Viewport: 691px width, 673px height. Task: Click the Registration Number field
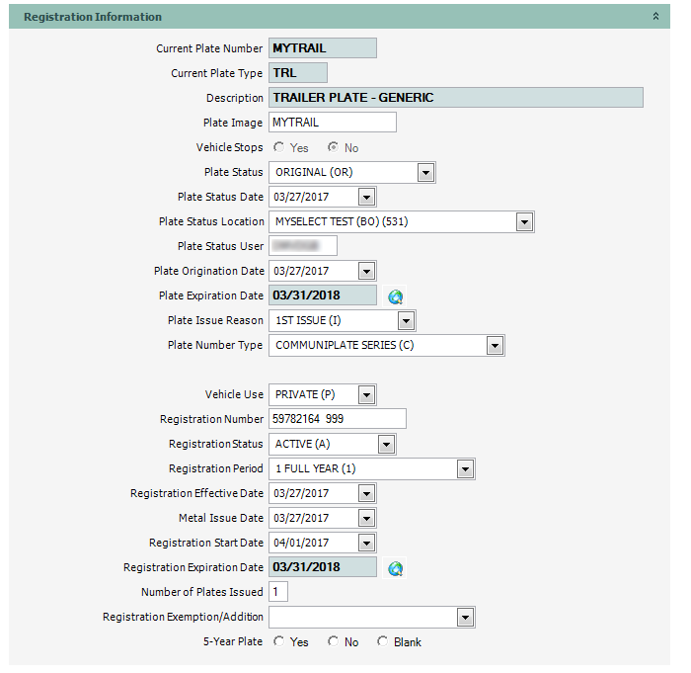(x=337, y=419)
